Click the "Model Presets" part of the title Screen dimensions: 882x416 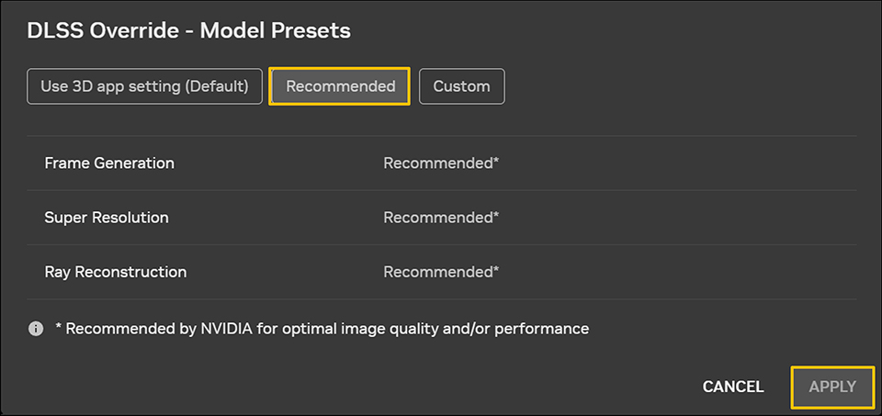point(276,30)
